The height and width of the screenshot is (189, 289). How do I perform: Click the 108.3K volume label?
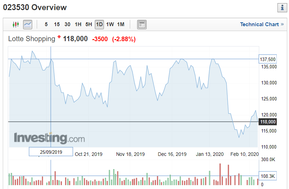click(x=268, y=176)
